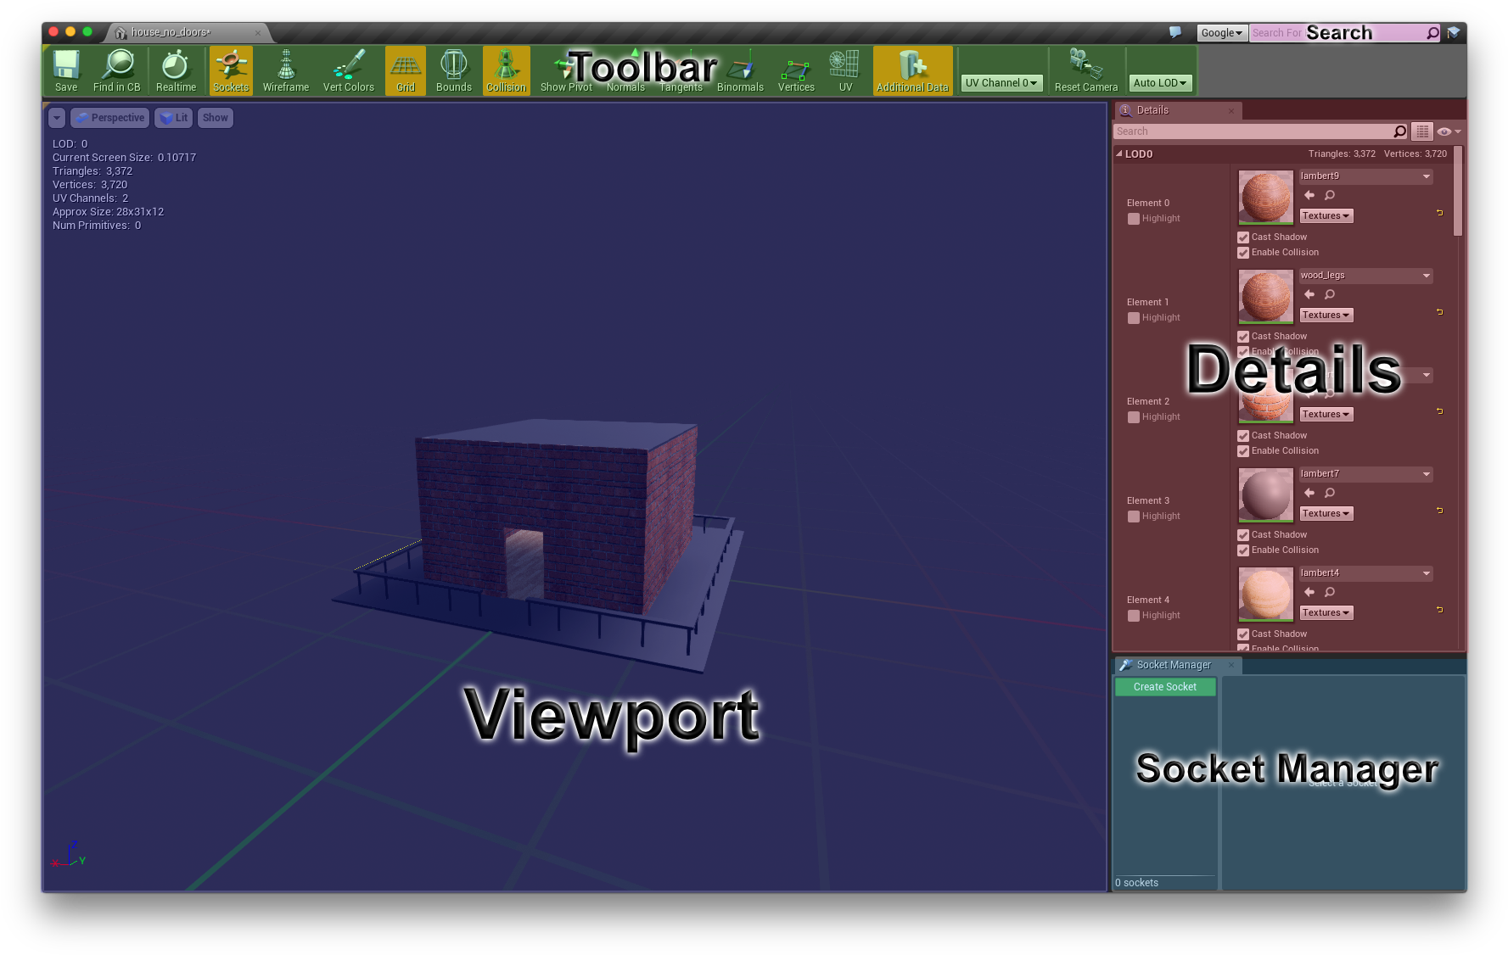The image size is (1508, 955).
Task: Enable Cast Shadow for Element 3
Action: tap(1243, 534)
